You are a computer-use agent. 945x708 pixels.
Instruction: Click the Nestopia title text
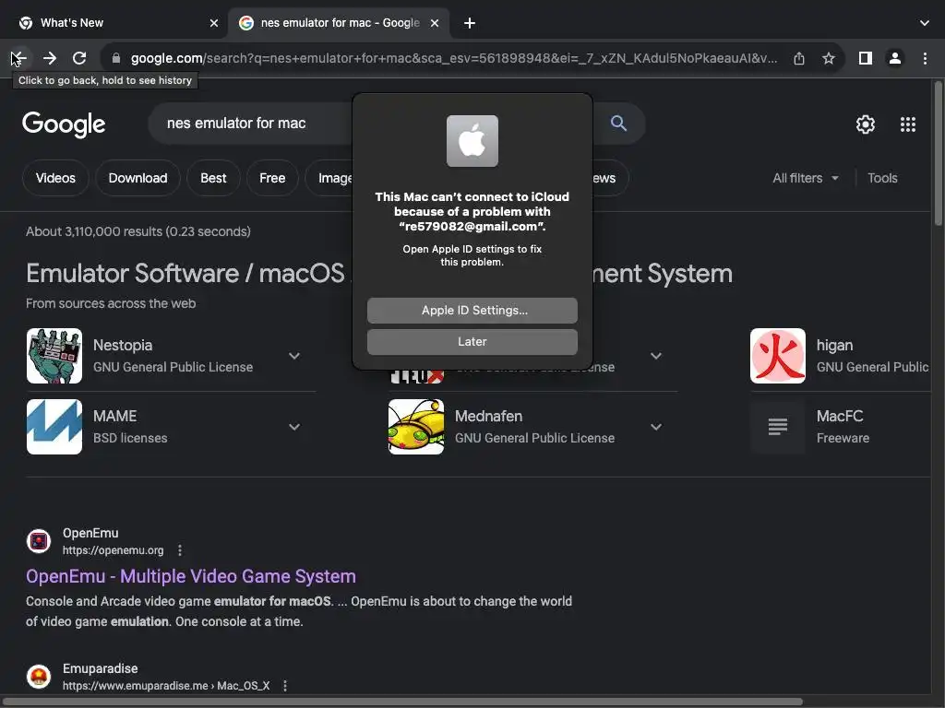(x=123, y=346)
